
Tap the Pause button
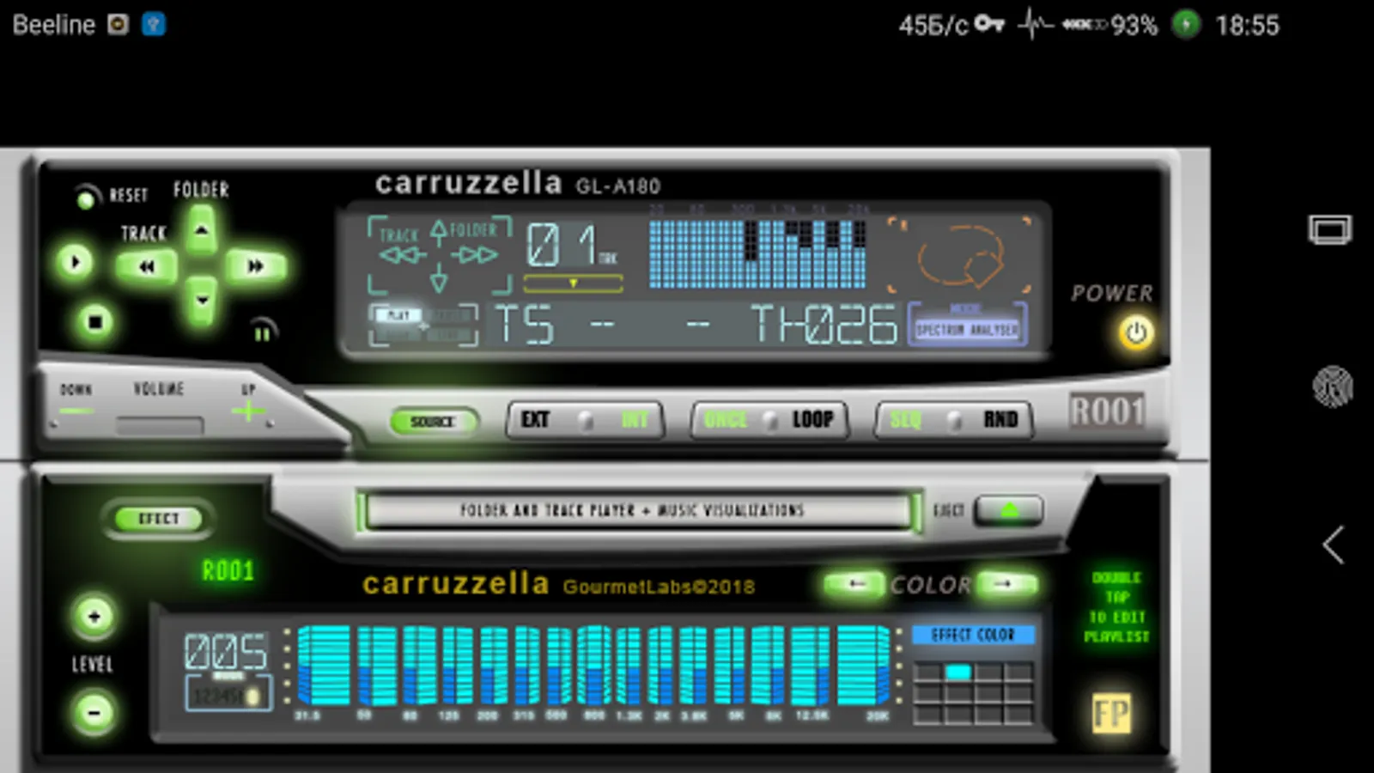click(263, 333)
